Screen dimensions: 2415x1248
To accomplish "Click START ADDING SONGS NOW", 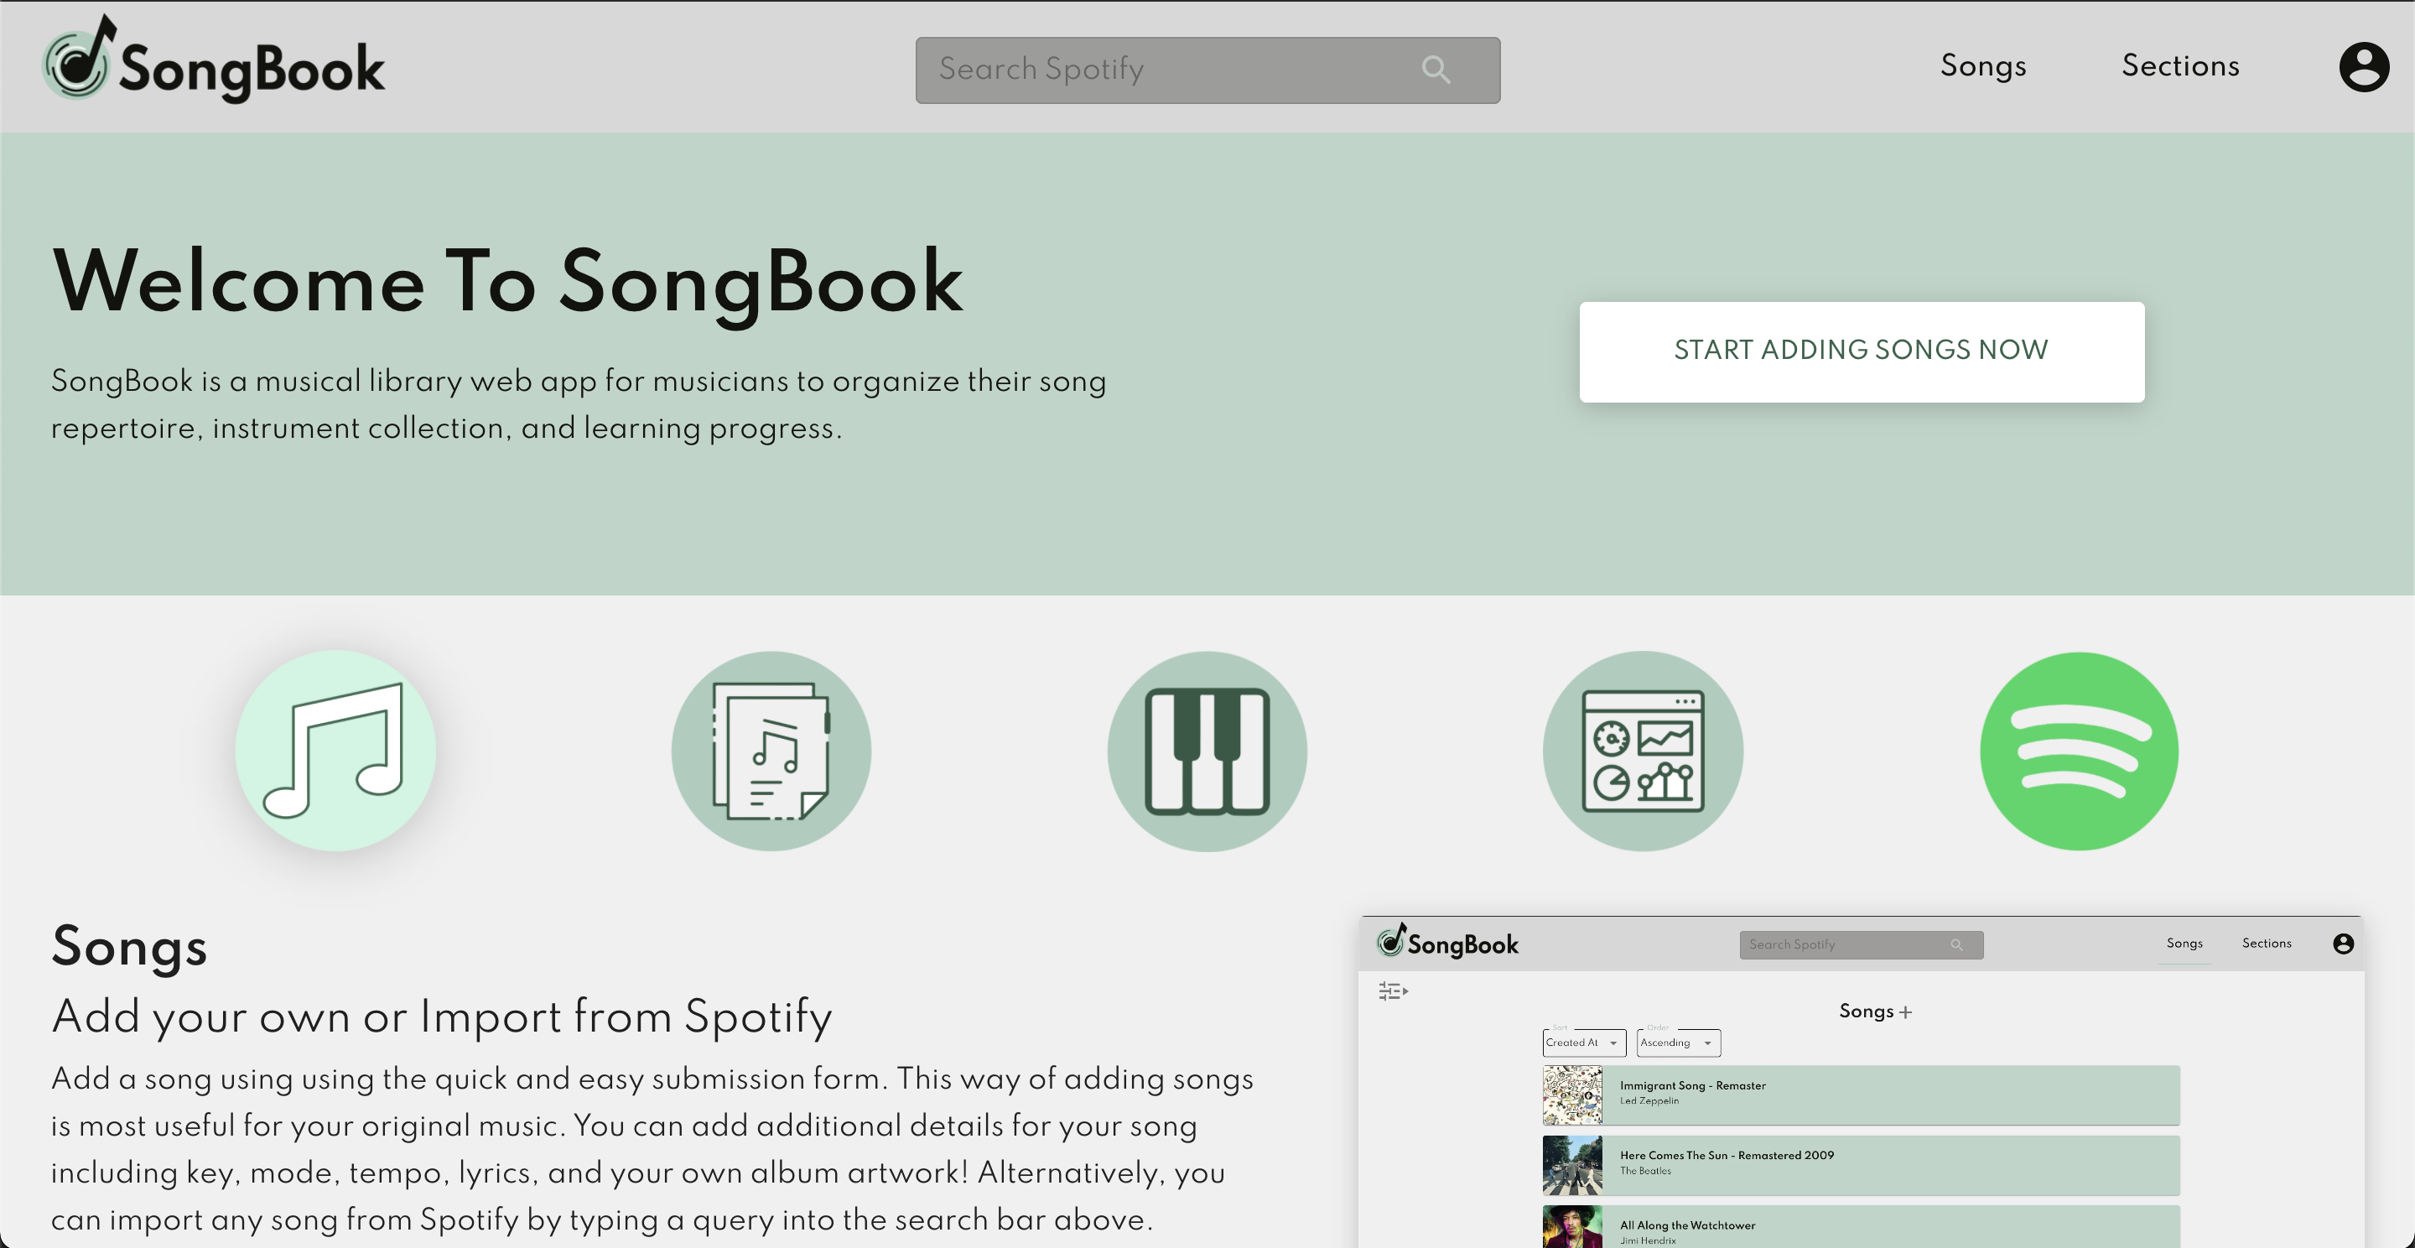I will click(x=1861, y=350).
